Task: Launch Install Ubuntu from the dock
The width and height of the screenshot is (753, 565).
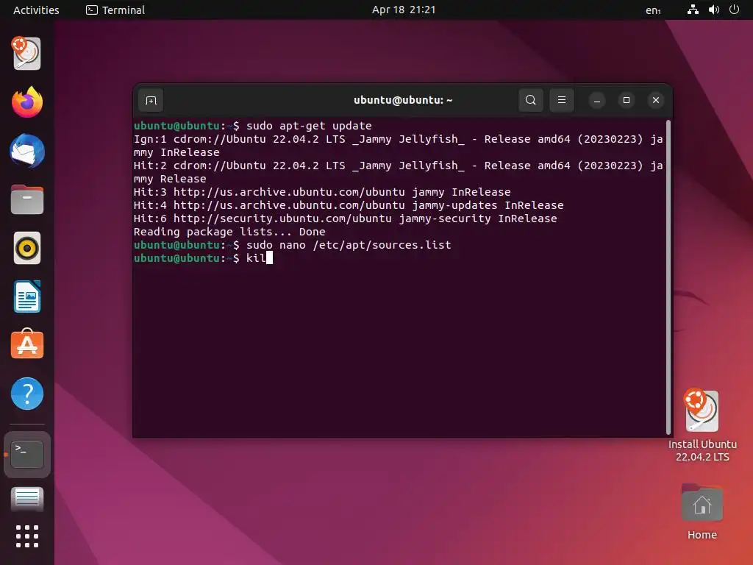Action: [27, 53]
